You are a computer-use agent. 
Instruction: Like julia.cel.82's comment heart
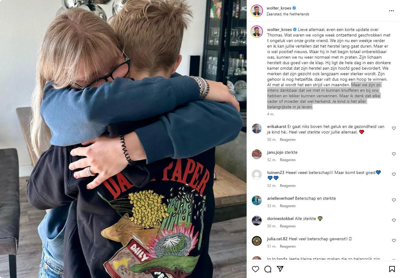tap(394, 241)
